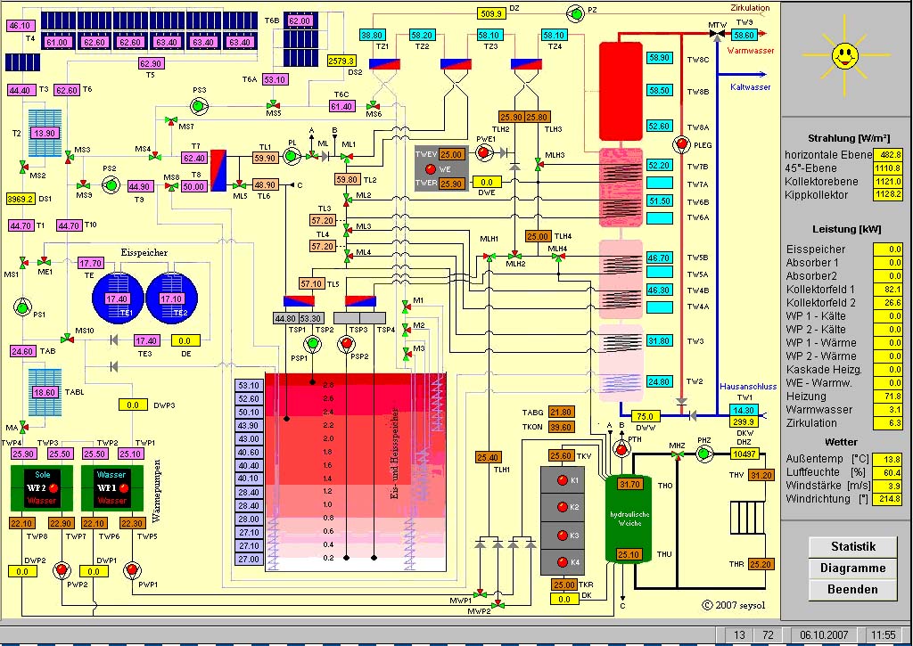Click the PLEG pump symbol
913x646 pixels.
click(x=679, y=143)
